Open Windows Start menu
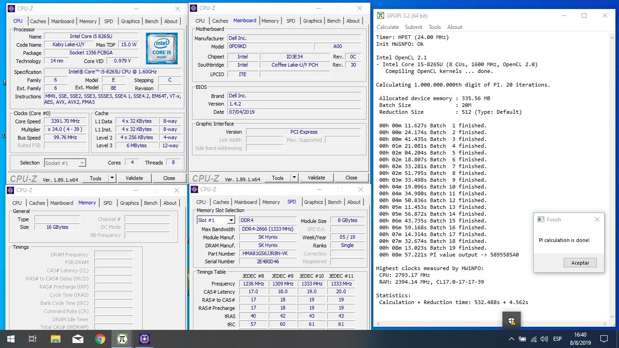Image resolution: width=619 pixels, height=348 pixels. click(10, 339)
